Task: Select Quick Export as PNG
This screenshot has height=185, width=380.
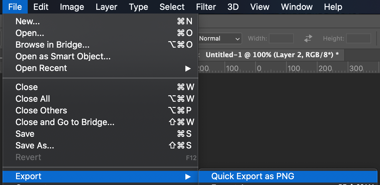Action: pyautogui.click(x=288, y=176)
